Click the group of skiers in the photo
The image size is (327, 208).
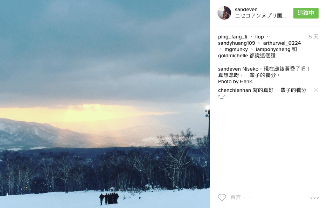pos(109,199)
